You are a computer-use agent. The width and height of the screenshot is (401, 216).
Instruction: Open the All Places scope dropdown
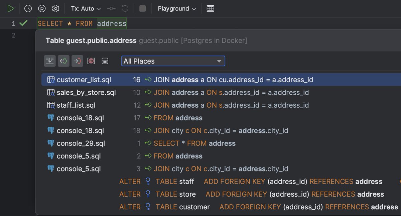[173, 61]
